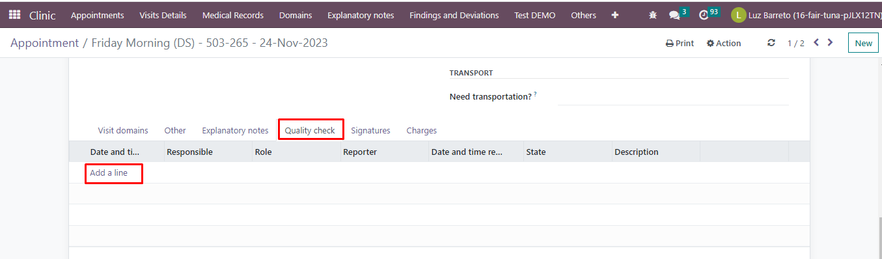Open the Print dropdown
The height and width of the screenshot is (259, 882).
[x=680, y=43]
